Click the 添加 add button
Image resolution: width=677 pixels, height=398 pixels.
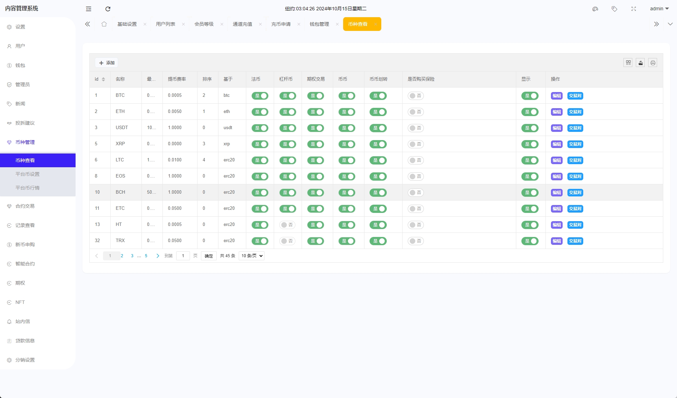pos(107,63)
